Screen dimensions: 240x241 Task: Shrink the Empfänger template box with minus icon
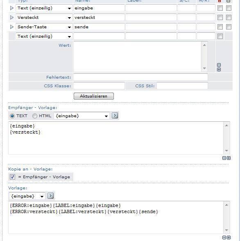point(224,158)
